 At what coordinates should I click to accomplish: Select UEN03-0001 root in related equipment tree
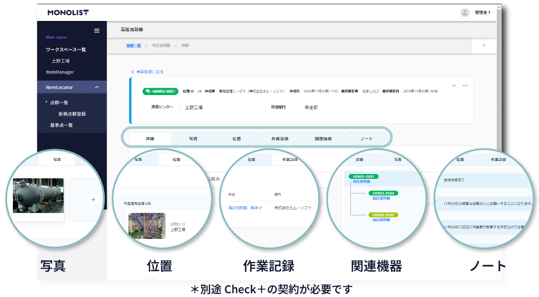[364, 177]
